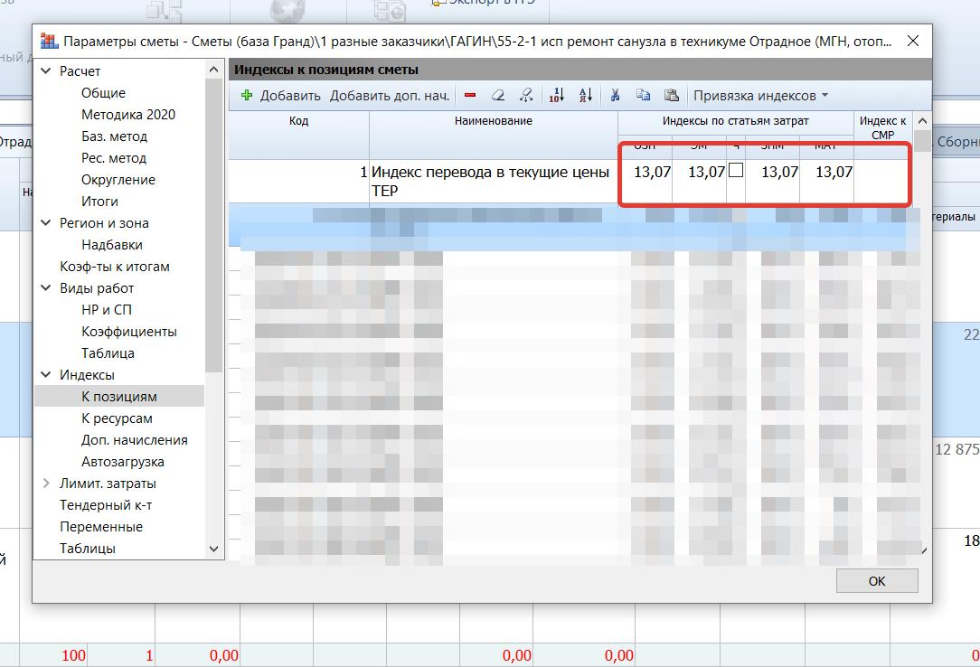
Task: Open the Итоги settings
Action: [99, 202]
